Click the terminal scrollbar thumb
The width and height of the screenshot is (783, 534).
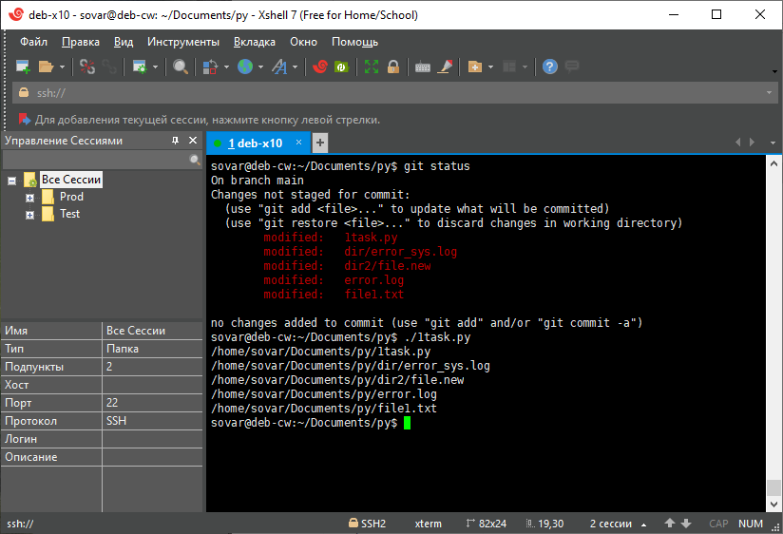774,487
